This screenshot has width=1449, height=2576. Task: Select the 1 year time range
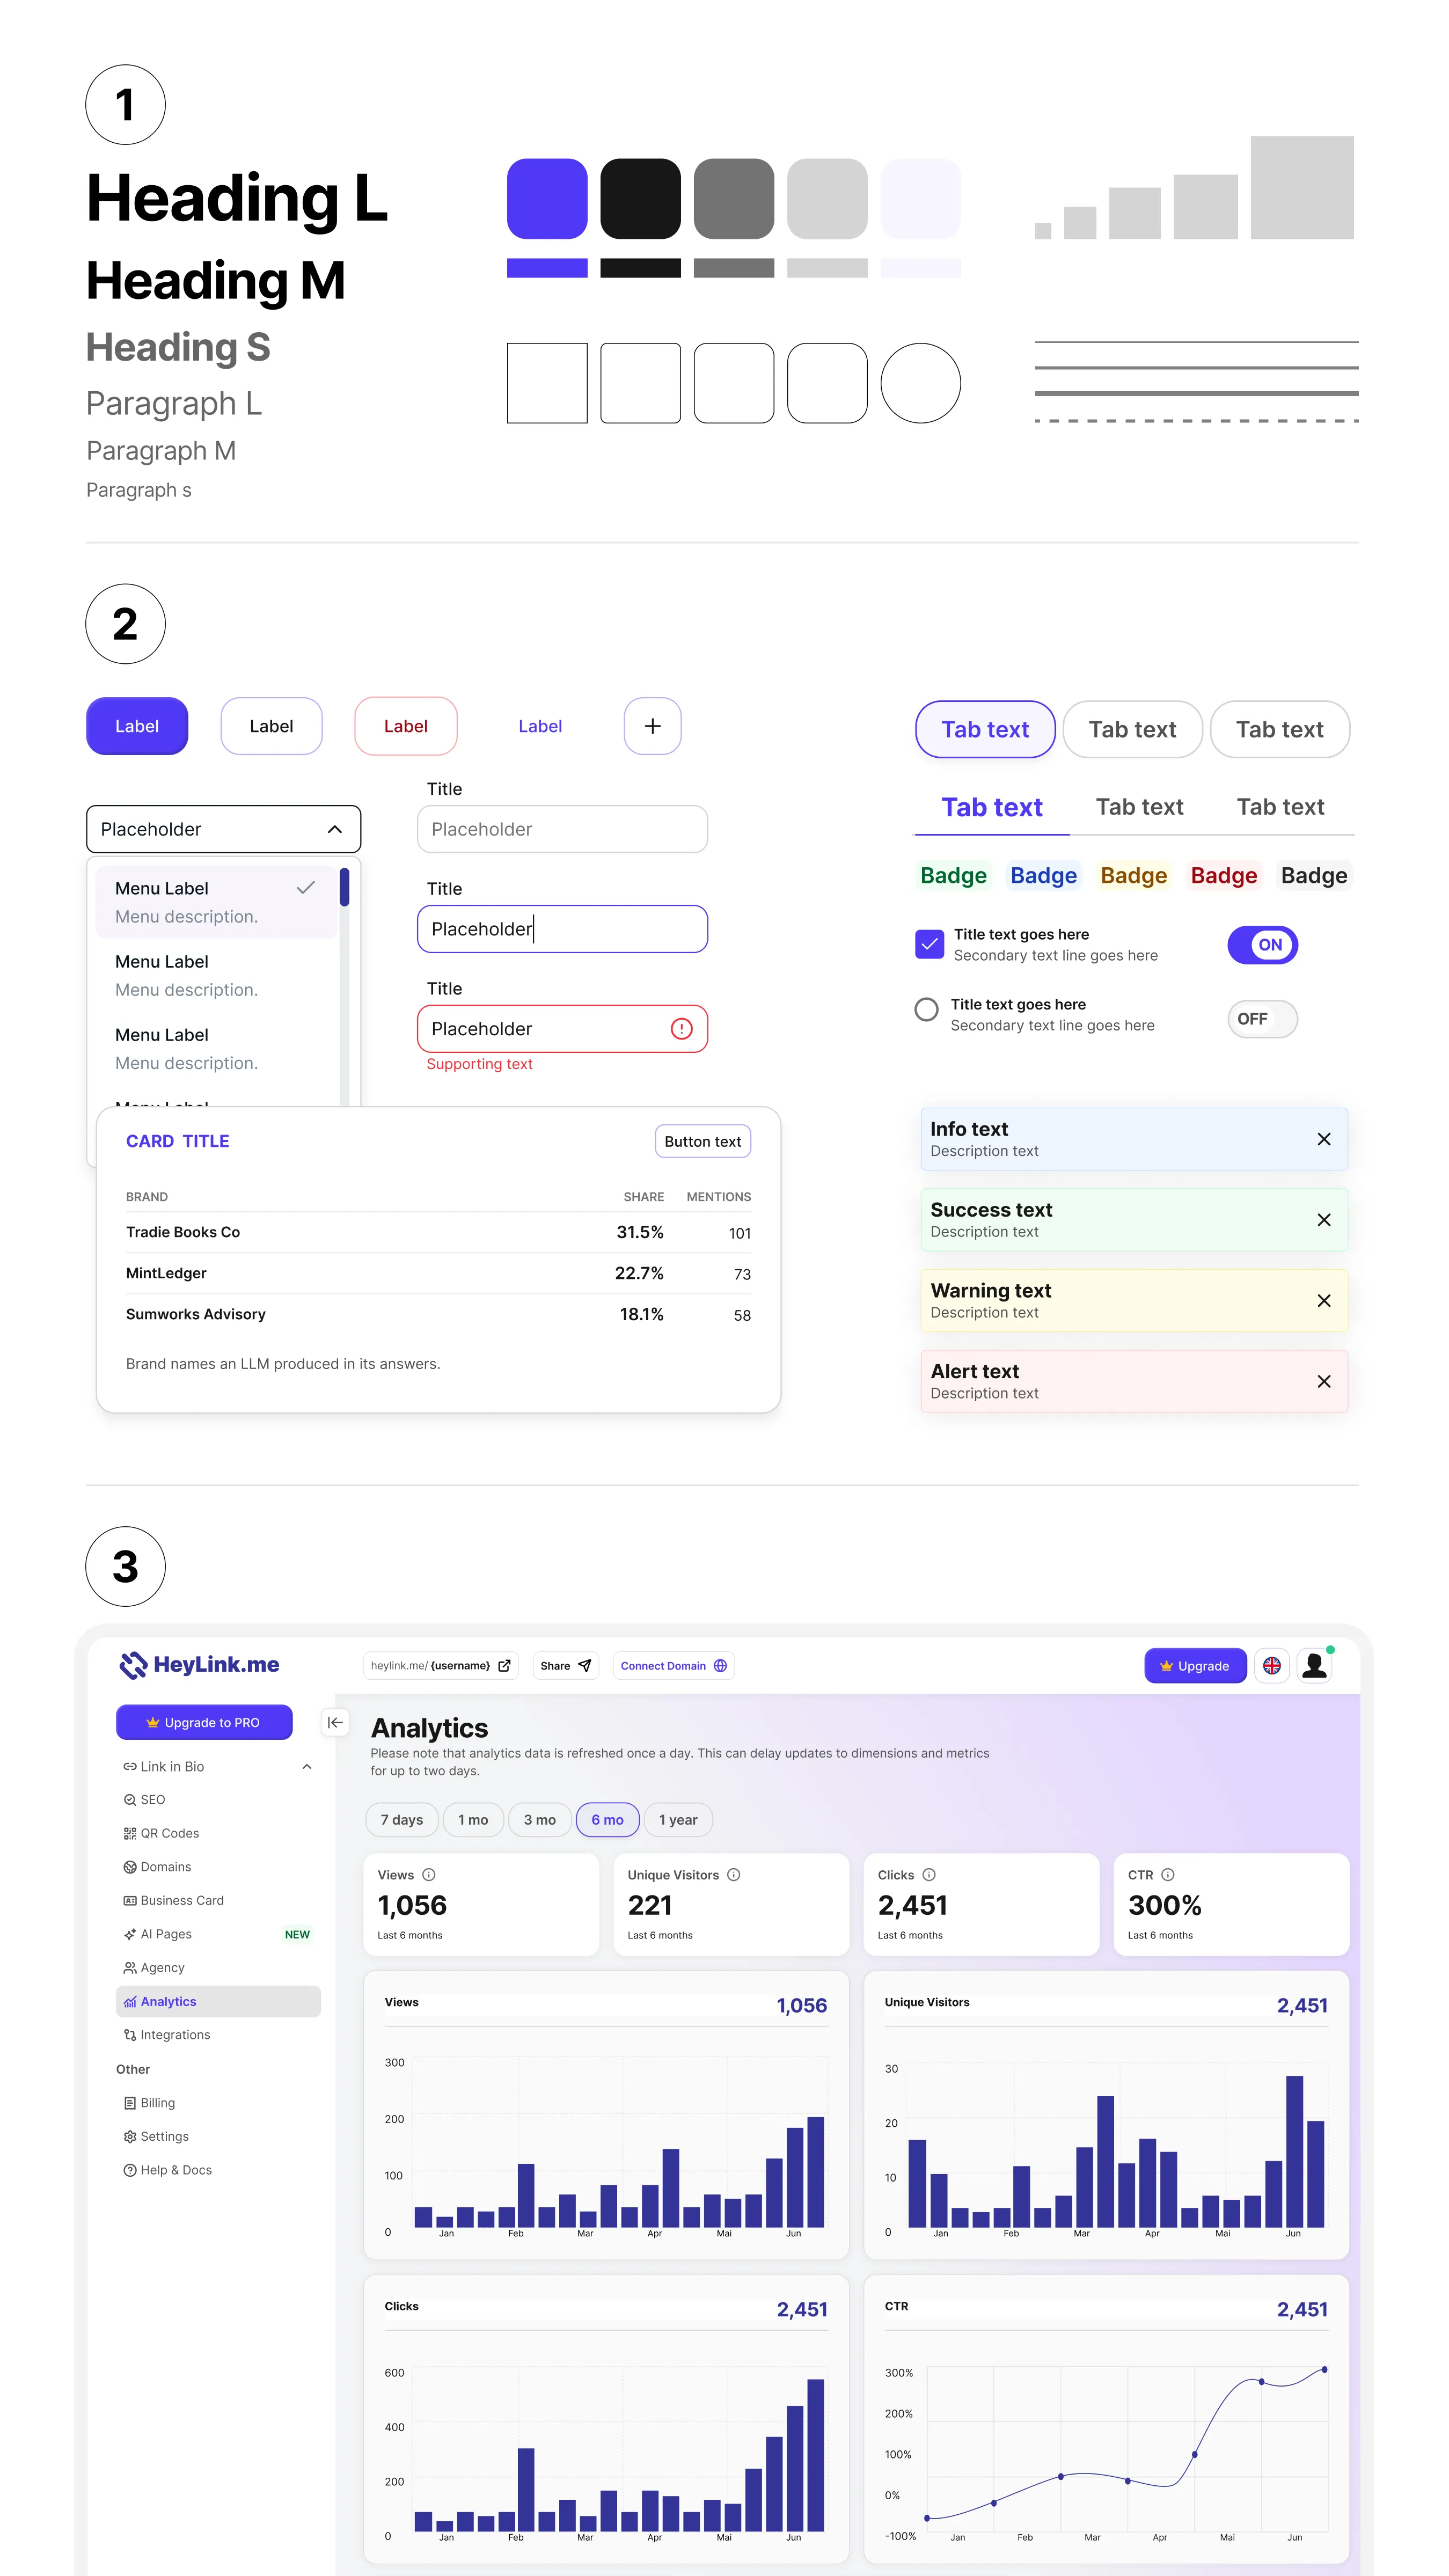click(x=678, y=1820)
